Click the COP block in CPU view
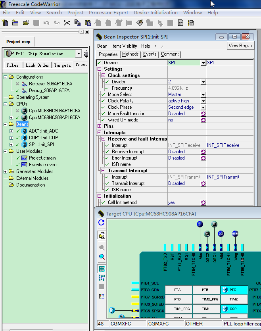 234,309
